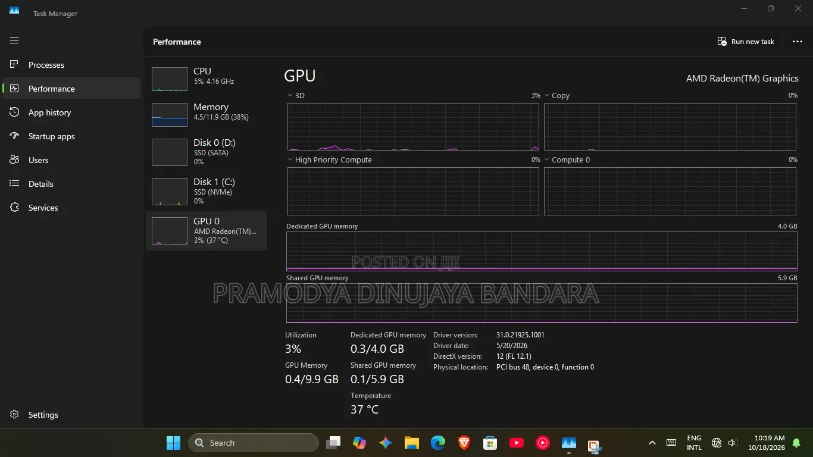Open Task Manager Settings
Image resolution: width=813 pixels, height=457 pixels.
pyautogui.click(x=71, y=415)
